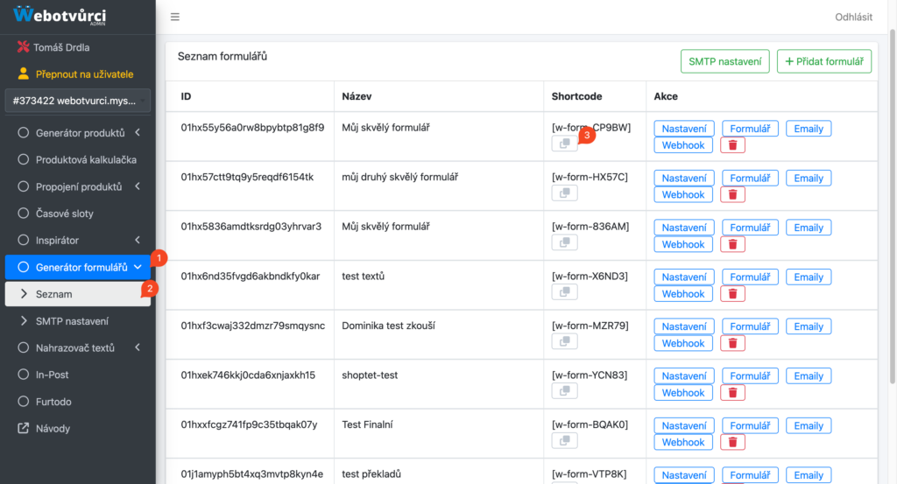The height and width of the screenshot is (484, 897).
Task: Copy shortcode w-form-MZR79 icon
Action: tap(565, 341)
